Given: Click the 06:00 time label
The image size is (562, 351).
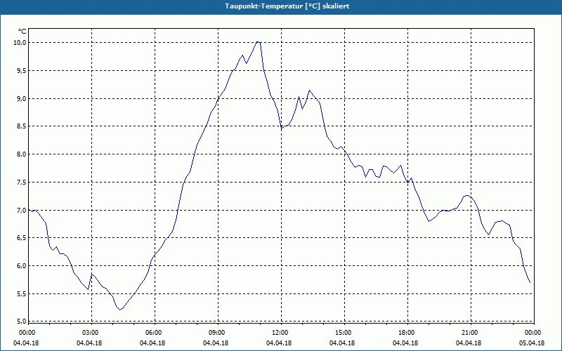Looking at the screenshot, I should point(154,333).
